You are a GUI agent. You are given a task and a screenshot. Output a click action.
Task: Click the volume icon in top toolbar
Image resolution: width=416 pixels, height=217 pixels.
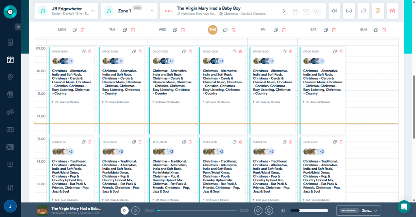coord(334,11)
